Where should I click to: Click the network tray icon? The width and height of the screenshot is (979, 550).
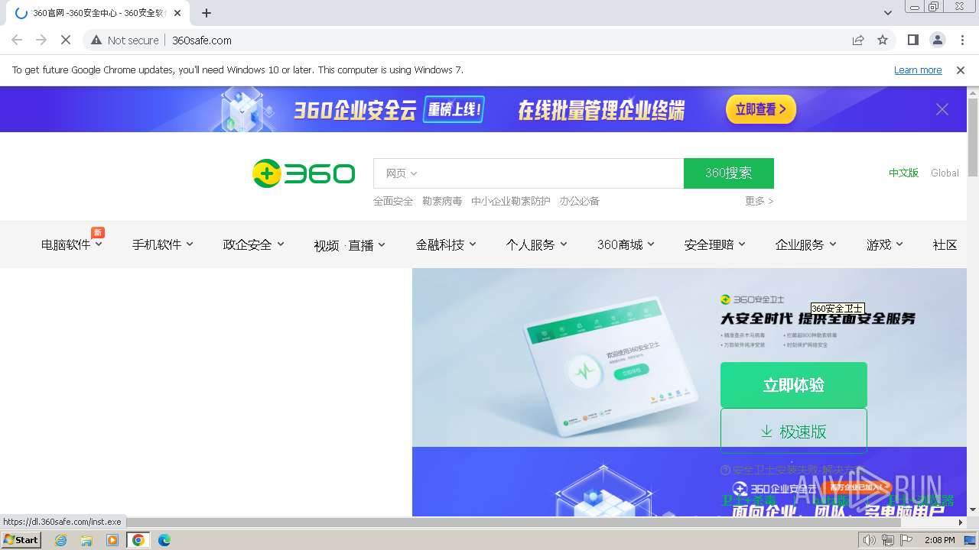888,540
